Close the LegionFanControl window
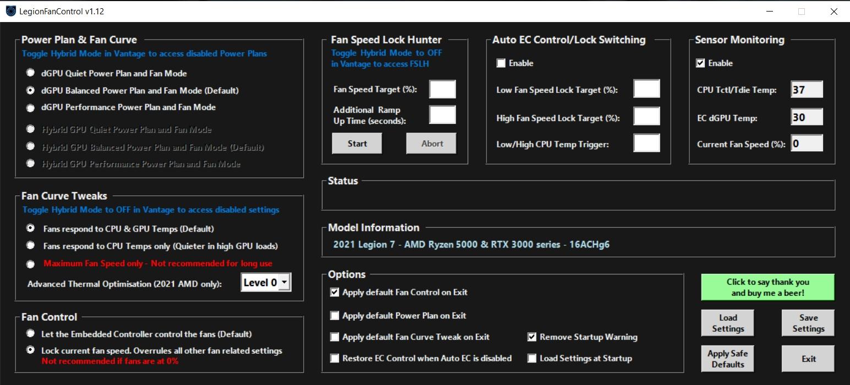The height and width of the screenshot is (385, 850). point(833,11)
